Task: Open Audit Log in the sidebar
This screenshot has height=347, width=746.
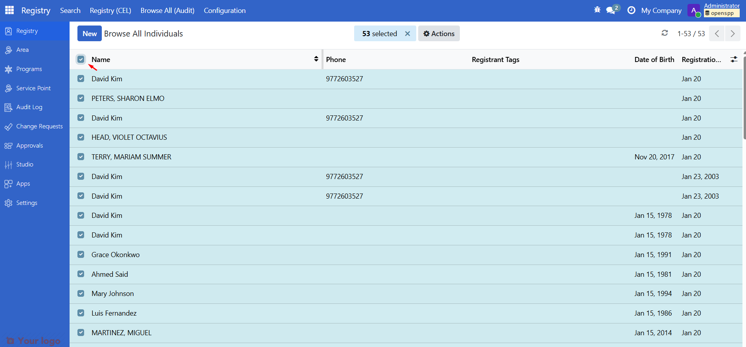Action: coord(29,107)
